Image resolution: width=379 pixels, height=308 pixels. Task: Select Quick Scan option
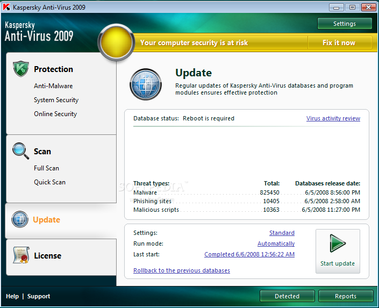pyautogui.click(x=49, y=182)
